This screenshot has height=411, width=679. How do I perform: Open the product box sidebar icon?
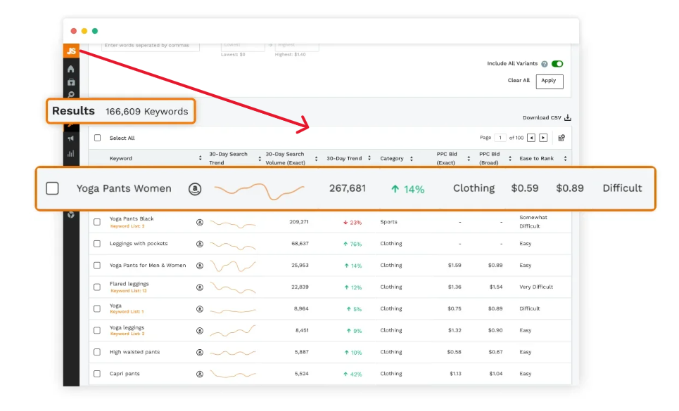tap(71, 82)
